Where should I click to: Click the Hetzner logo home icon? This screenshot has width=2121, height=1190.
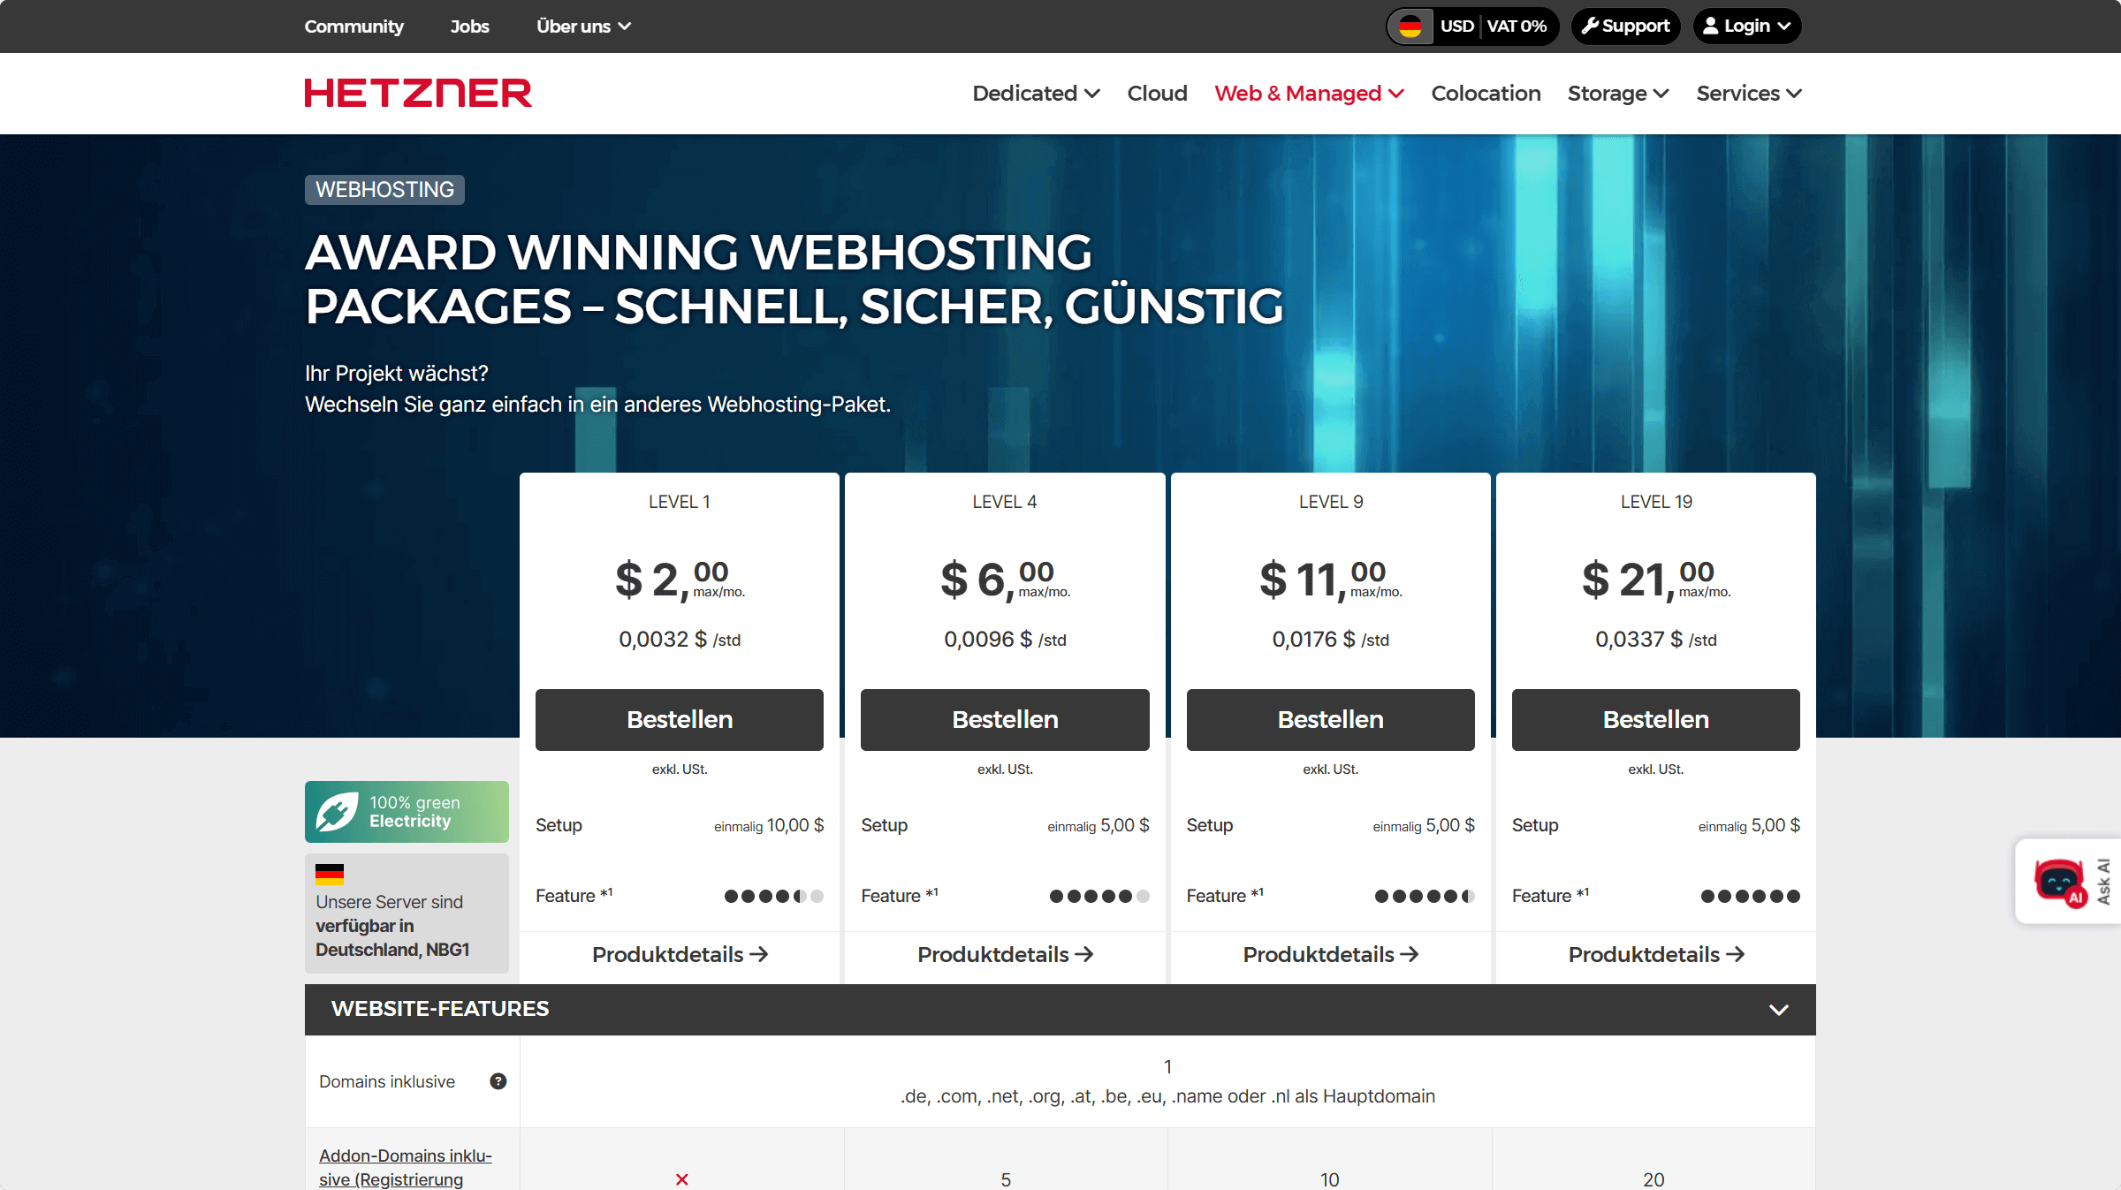(x=418, y=92)
